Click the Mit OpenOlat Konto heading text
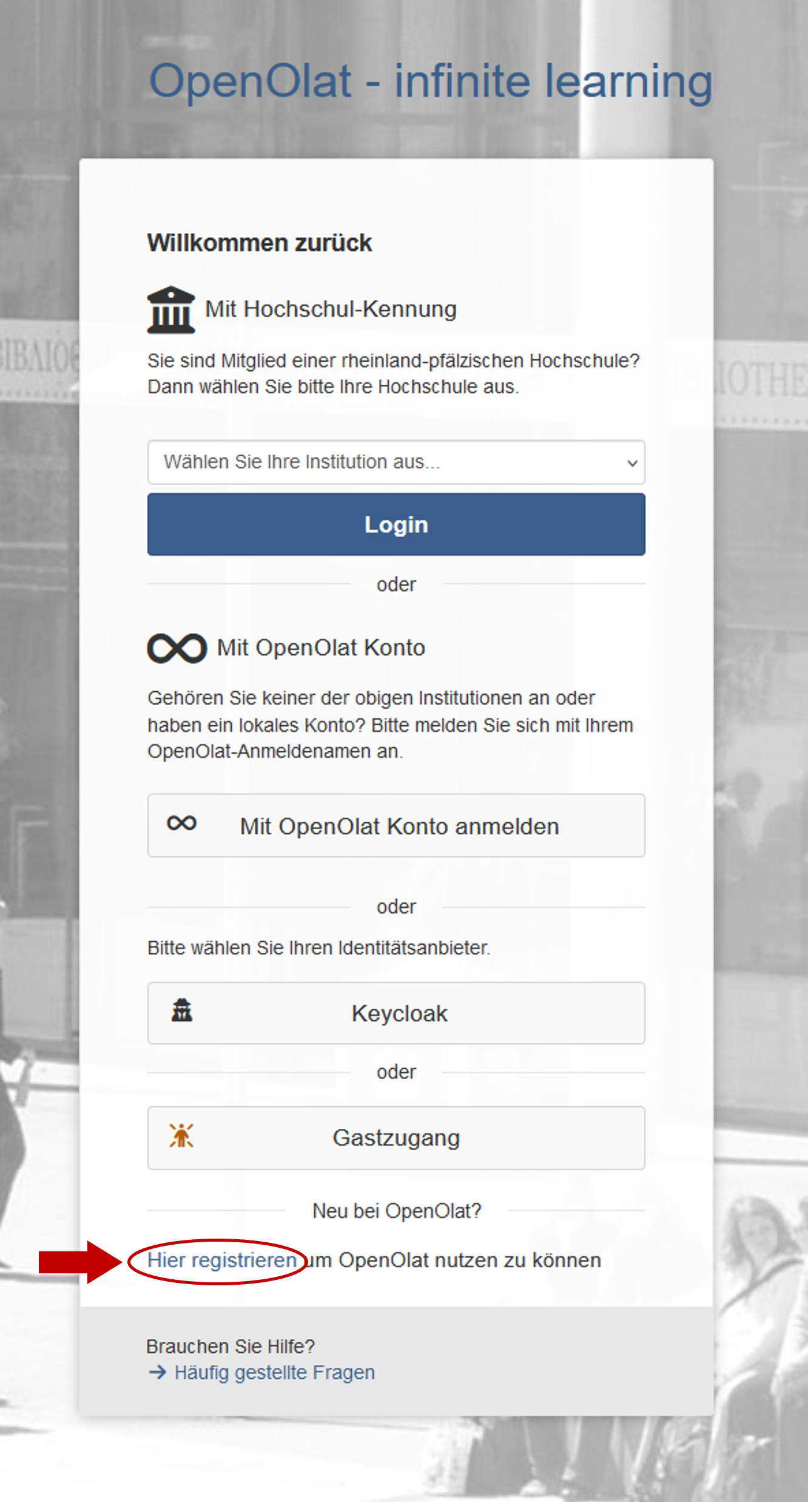 click(x=321, y=648)
